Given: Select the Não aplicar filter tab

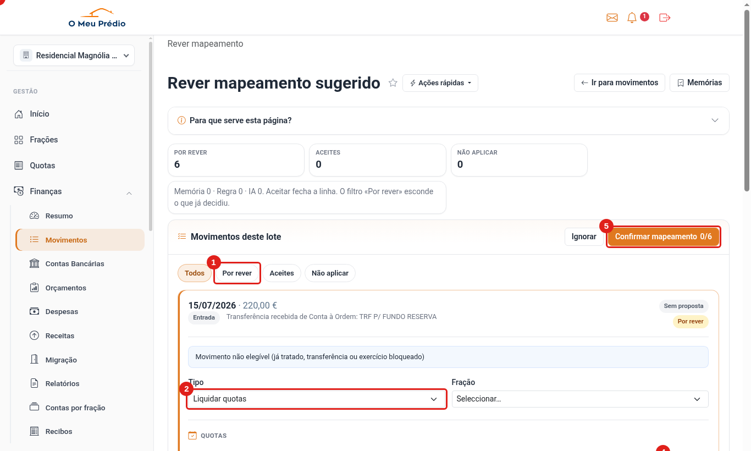Looking at the screenshot, I should (x=330, y=273).
